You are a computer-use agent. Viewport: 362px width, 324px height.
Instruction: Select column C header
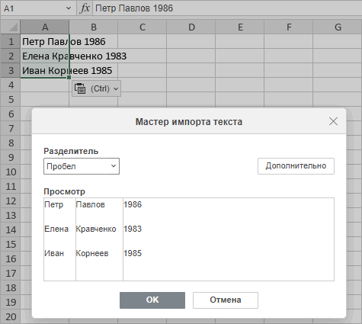[143, 27]
